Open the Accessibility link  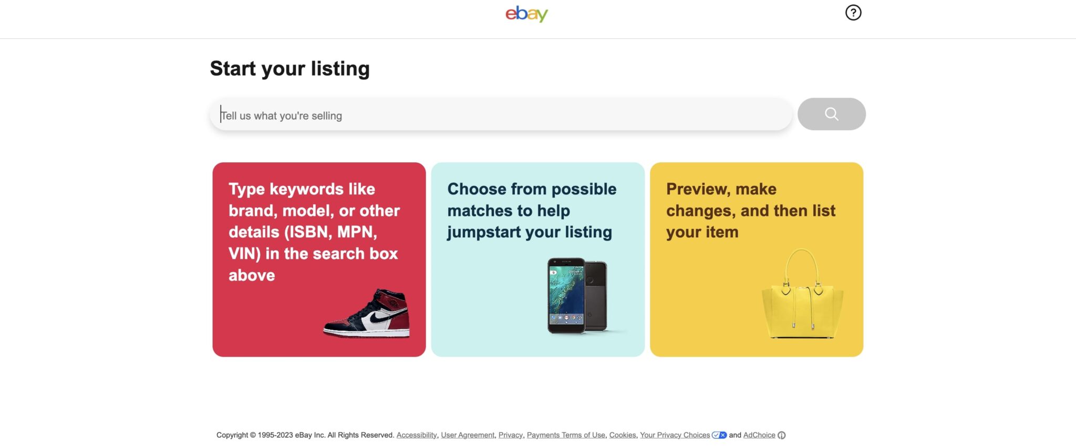coord(417,435)
